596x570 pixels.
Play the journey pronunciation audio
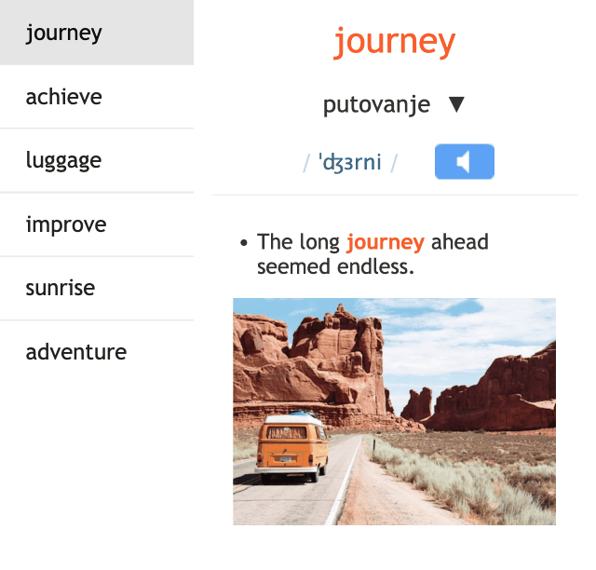[x=464, y=162]
